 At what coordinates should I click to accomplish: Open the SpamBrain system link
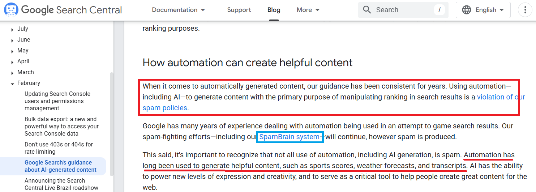[290, 137]
